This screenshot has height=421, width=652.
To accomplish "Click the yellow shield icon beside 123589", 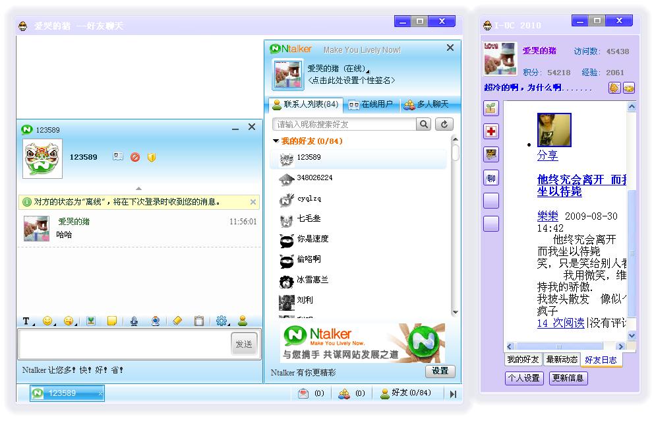I will (152, 157).
